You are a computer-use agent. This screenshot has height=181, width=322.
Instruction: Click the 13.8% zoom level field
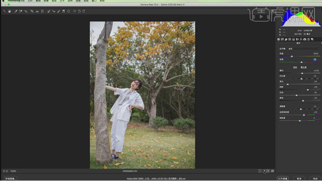pyautogui.click(x=13, y=171)
